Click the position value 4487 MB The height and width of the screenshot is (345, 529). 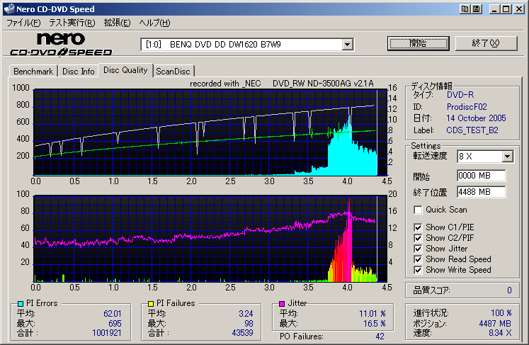point(495,324)
